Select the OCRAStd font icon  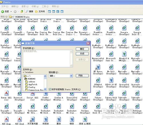[x=98, y=80]
